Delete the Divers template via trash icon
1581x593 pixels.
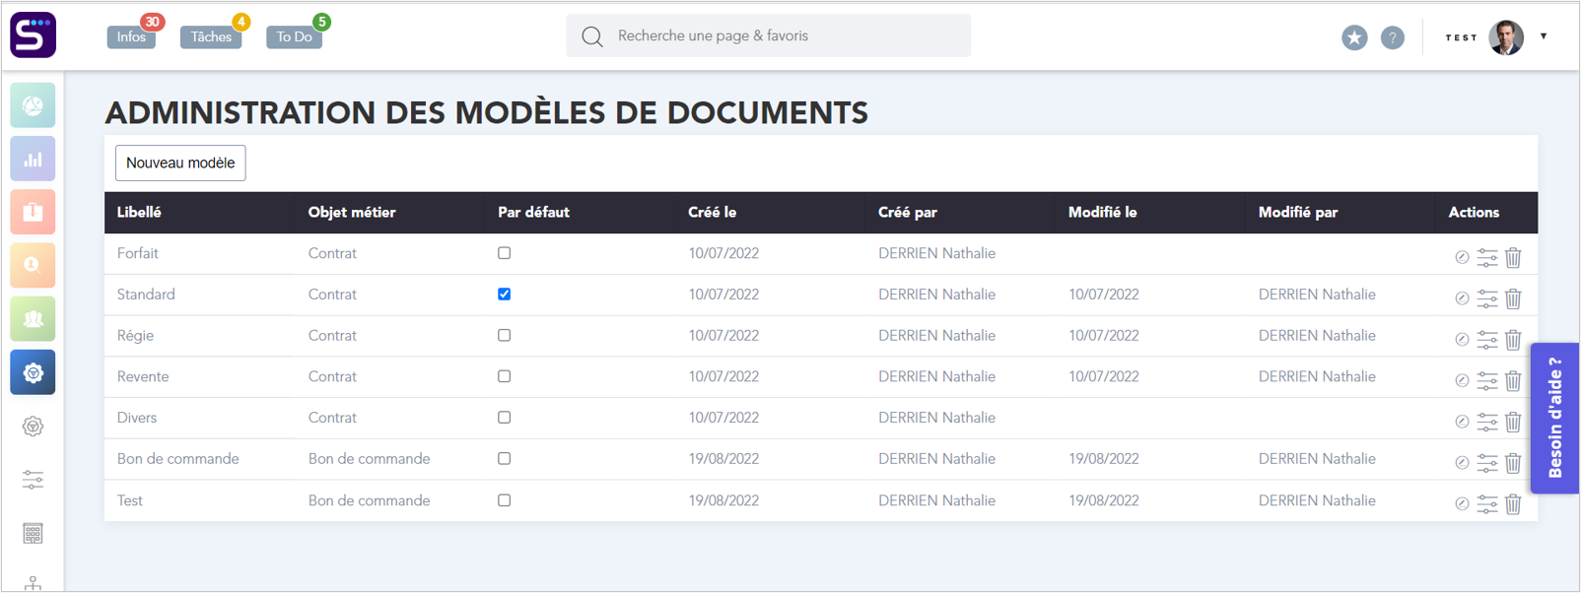(1513, 422)
